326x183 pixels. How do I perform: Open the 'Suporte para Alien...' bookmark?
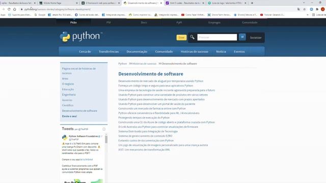click(x=20, y=15)
